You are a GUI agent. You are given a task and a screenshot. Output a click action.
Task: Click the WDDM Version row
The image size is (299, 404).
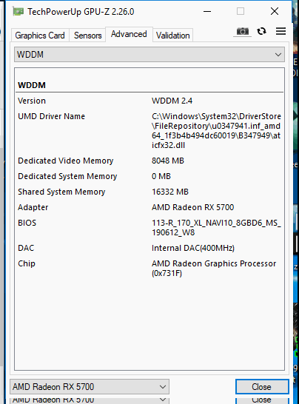(x=149, y=101)
